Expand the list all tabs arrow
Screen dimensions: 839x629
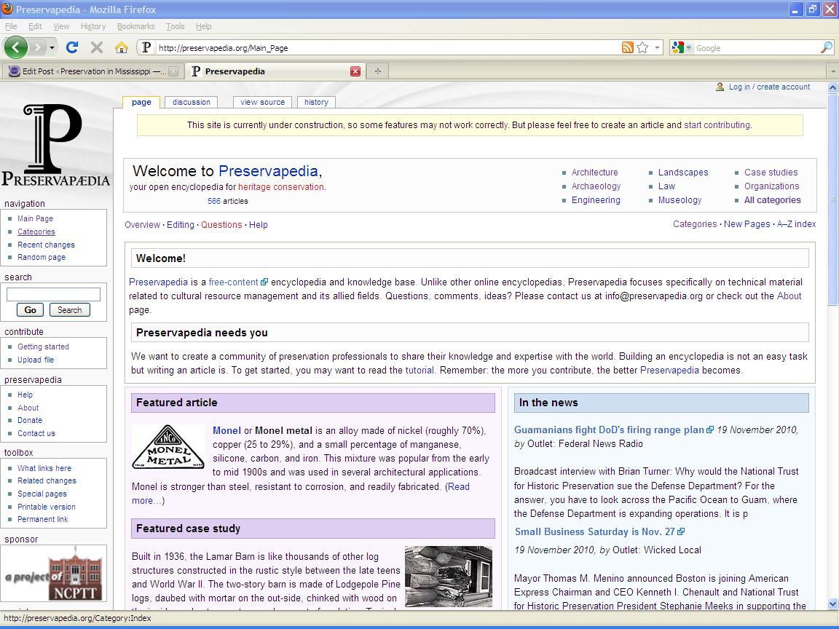tap(832, 71)
